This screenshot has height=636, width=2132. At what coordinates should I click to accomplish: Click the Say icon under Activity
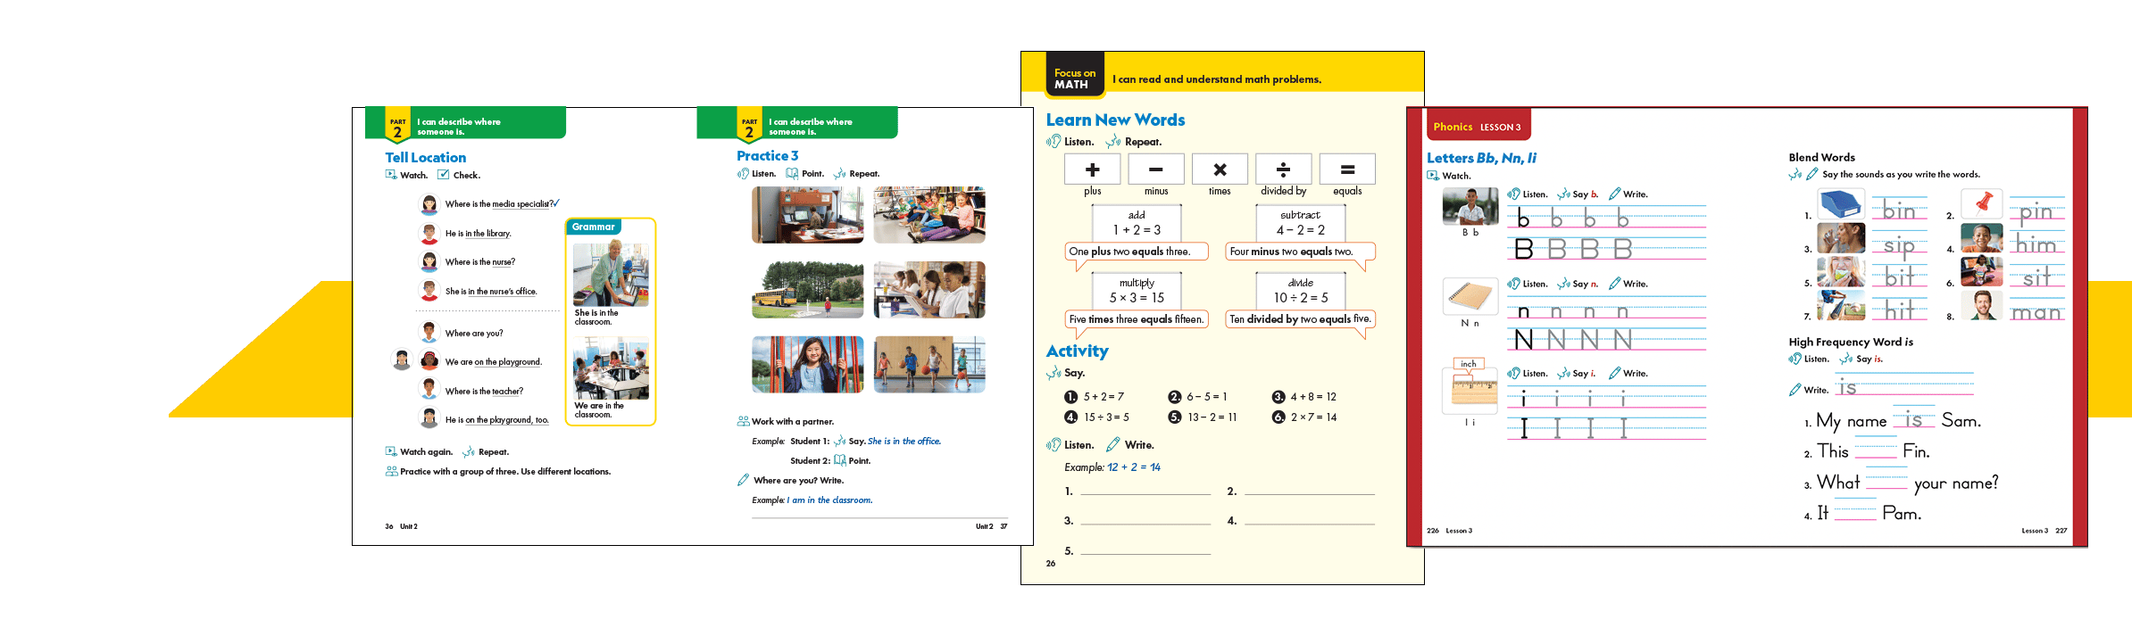(1054, 373)
